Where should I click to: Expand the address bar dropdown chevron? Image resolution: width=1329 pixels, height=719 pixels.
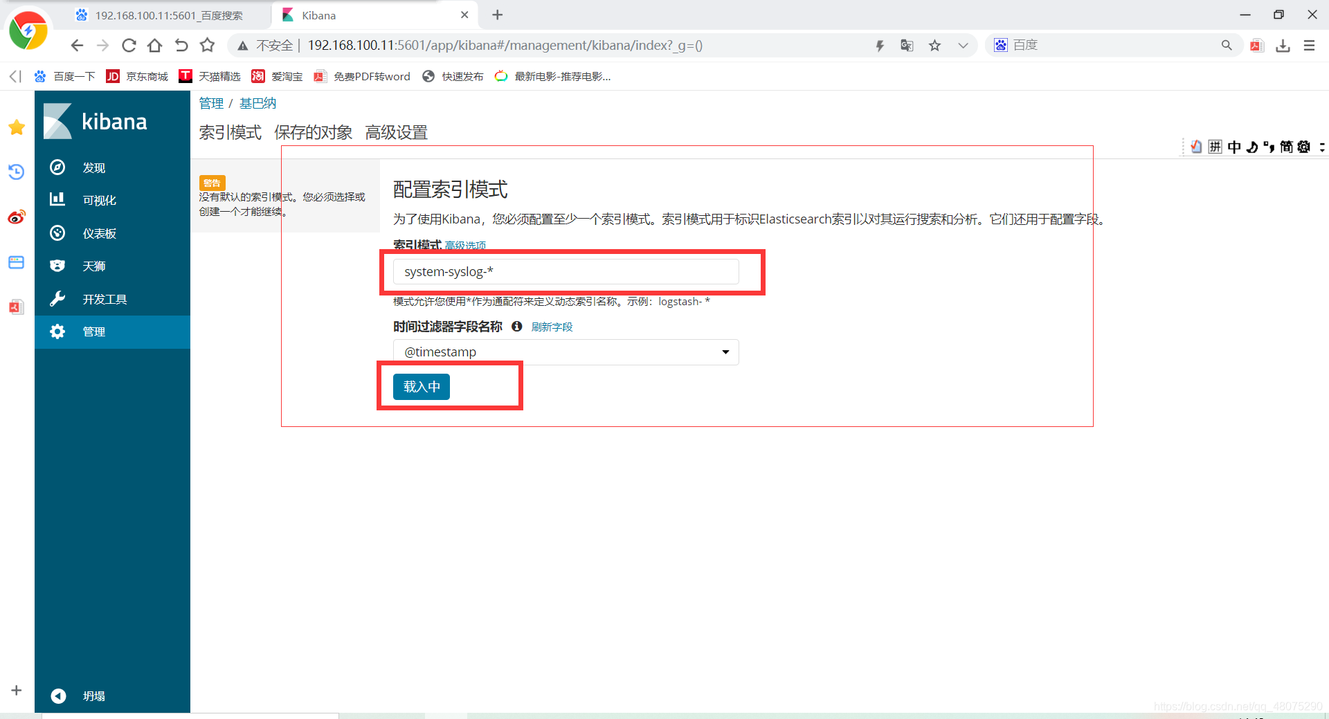[x=963, y=46]
